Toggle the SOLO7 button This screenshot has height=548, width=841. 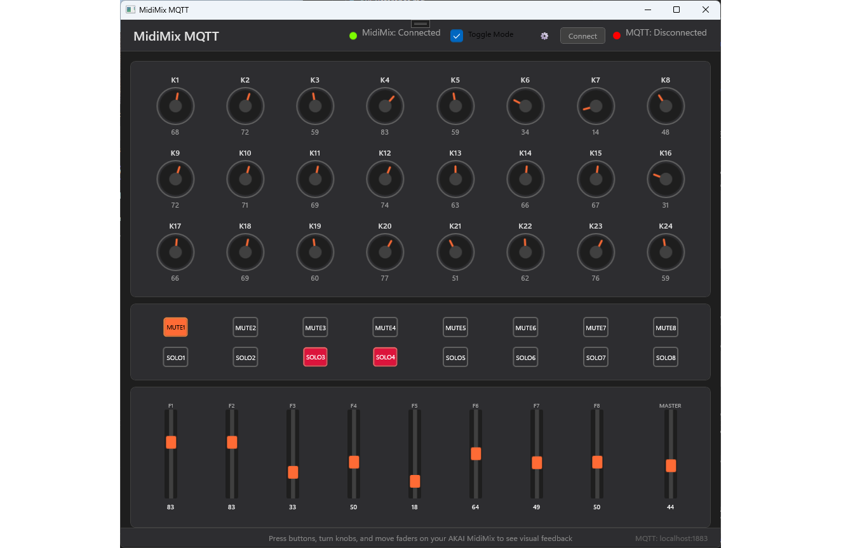pos(596,358)
